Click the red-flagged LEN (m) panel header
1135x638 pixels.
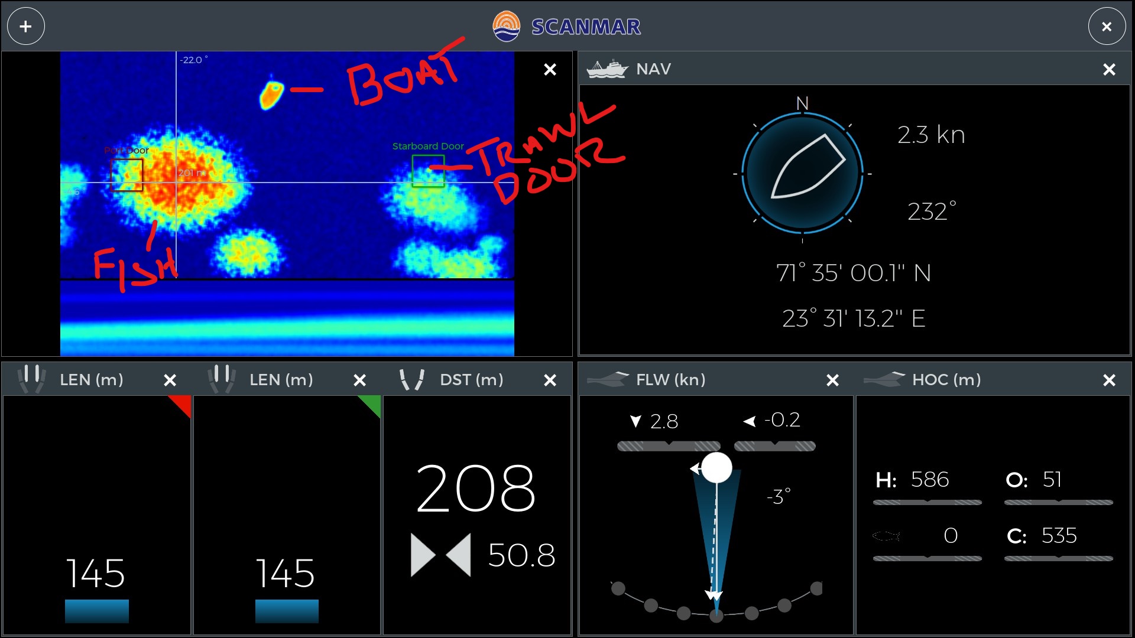92,380
